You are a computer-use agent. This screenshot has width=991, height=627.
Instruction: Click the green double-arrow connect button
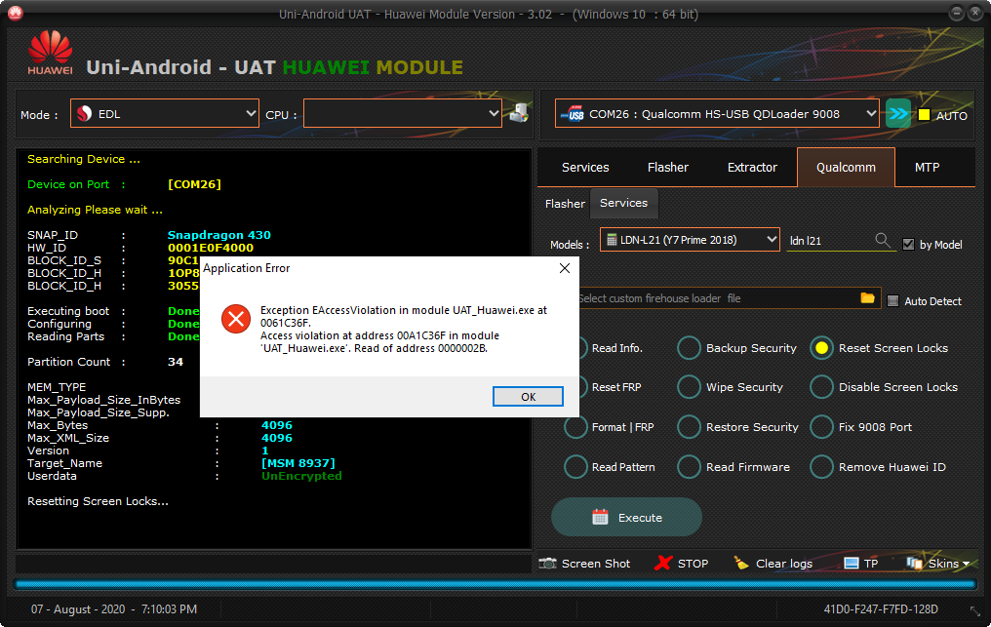point(898,114)
